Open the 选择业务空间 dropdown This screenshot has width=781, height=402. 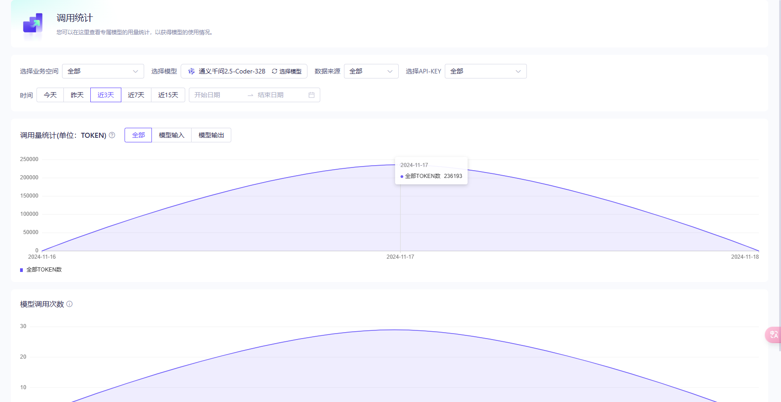(103, 71)
